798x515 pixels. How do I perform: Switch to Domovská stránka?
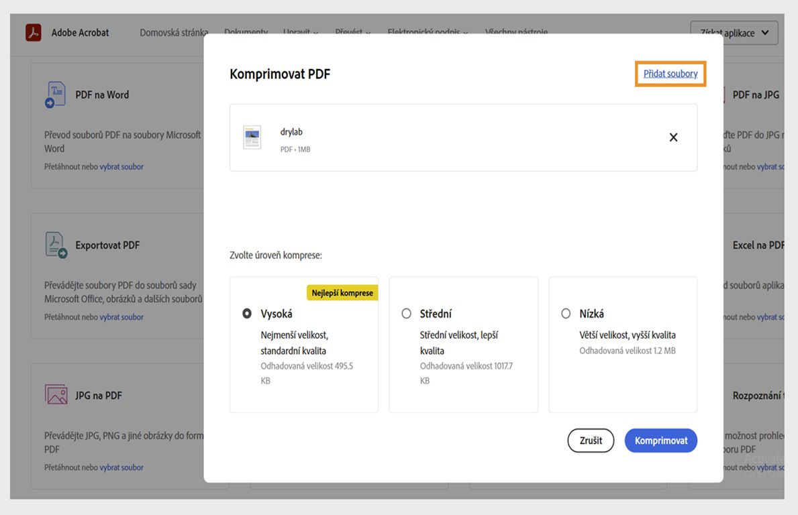pos(173,32)
